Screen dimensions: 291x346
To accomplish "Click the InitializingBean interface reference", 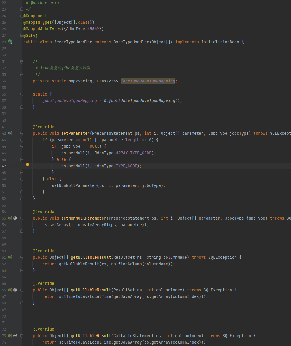I will pos(220,42).
